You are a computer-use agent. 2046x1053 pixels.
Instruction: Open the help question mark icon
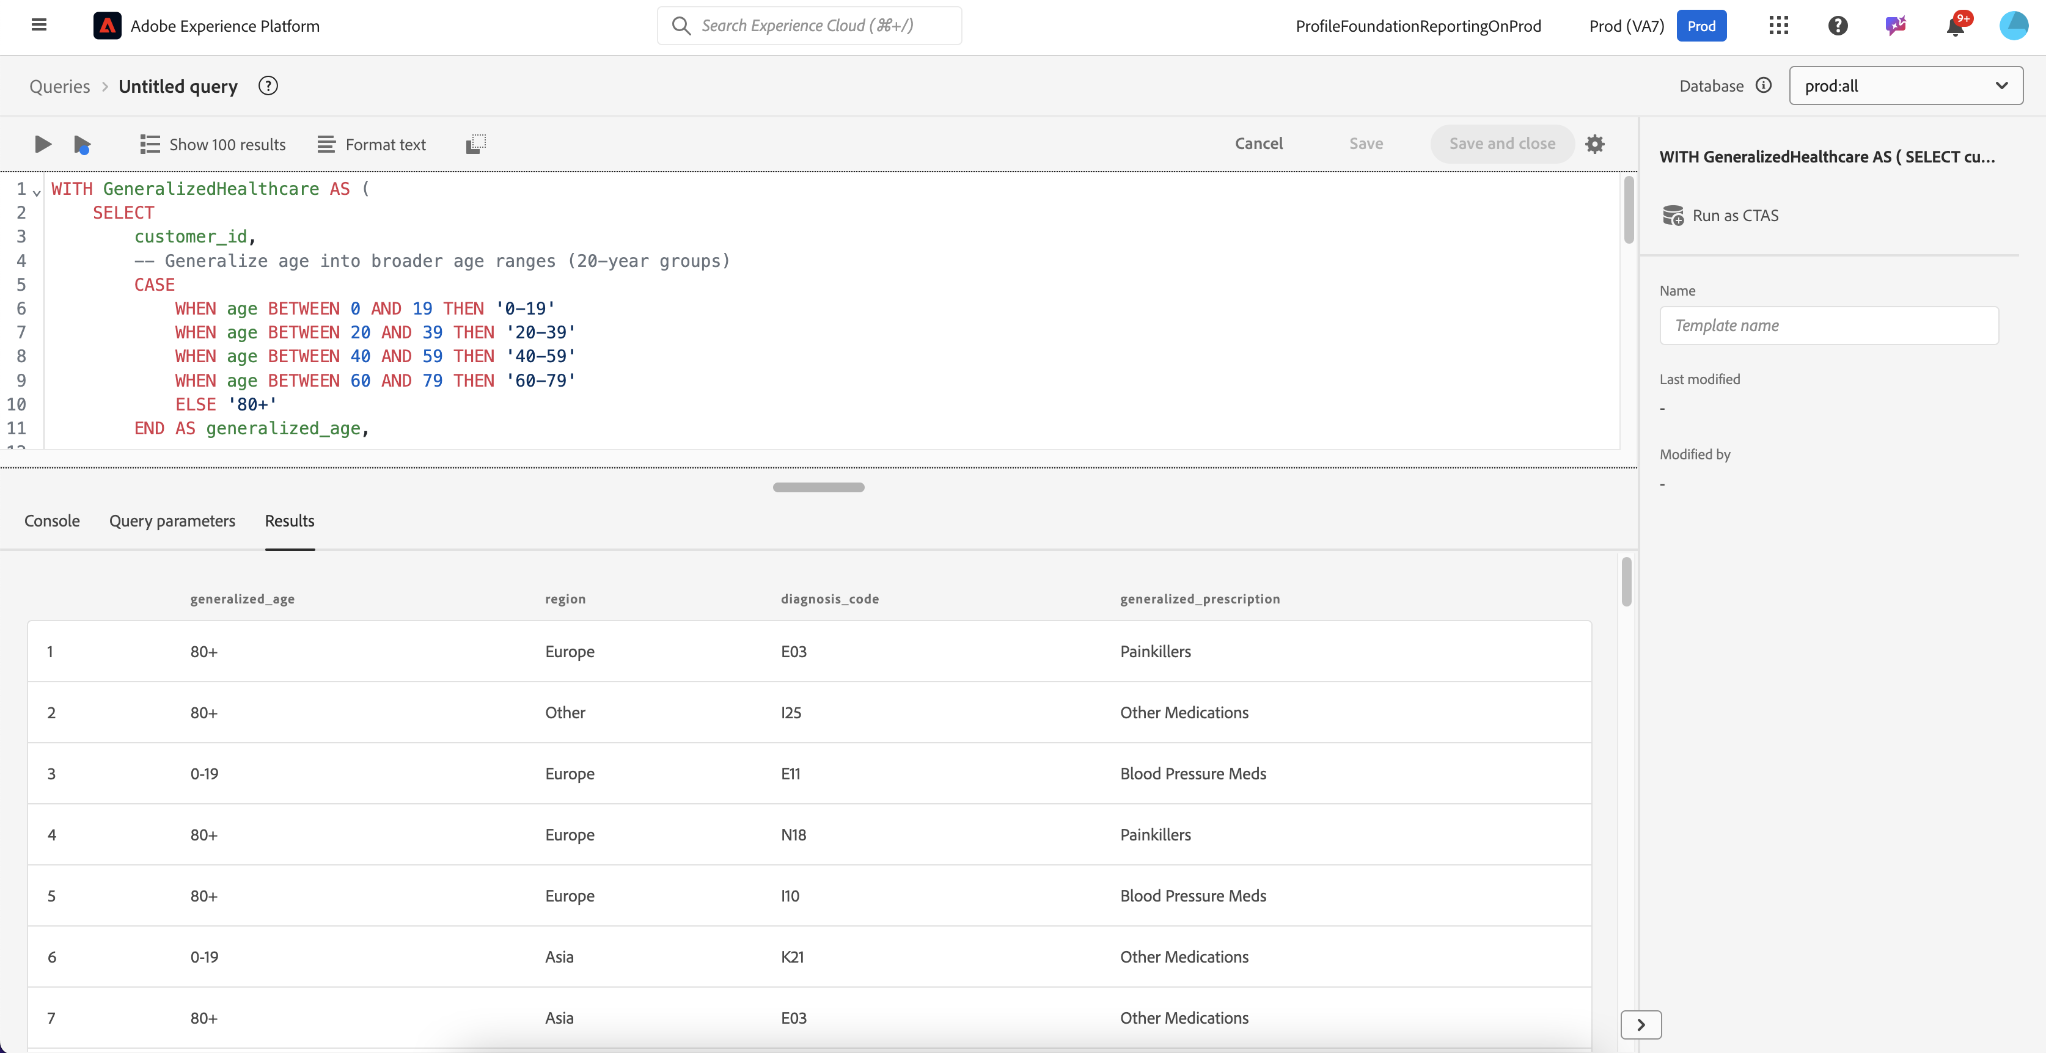tap(1838, 26)
